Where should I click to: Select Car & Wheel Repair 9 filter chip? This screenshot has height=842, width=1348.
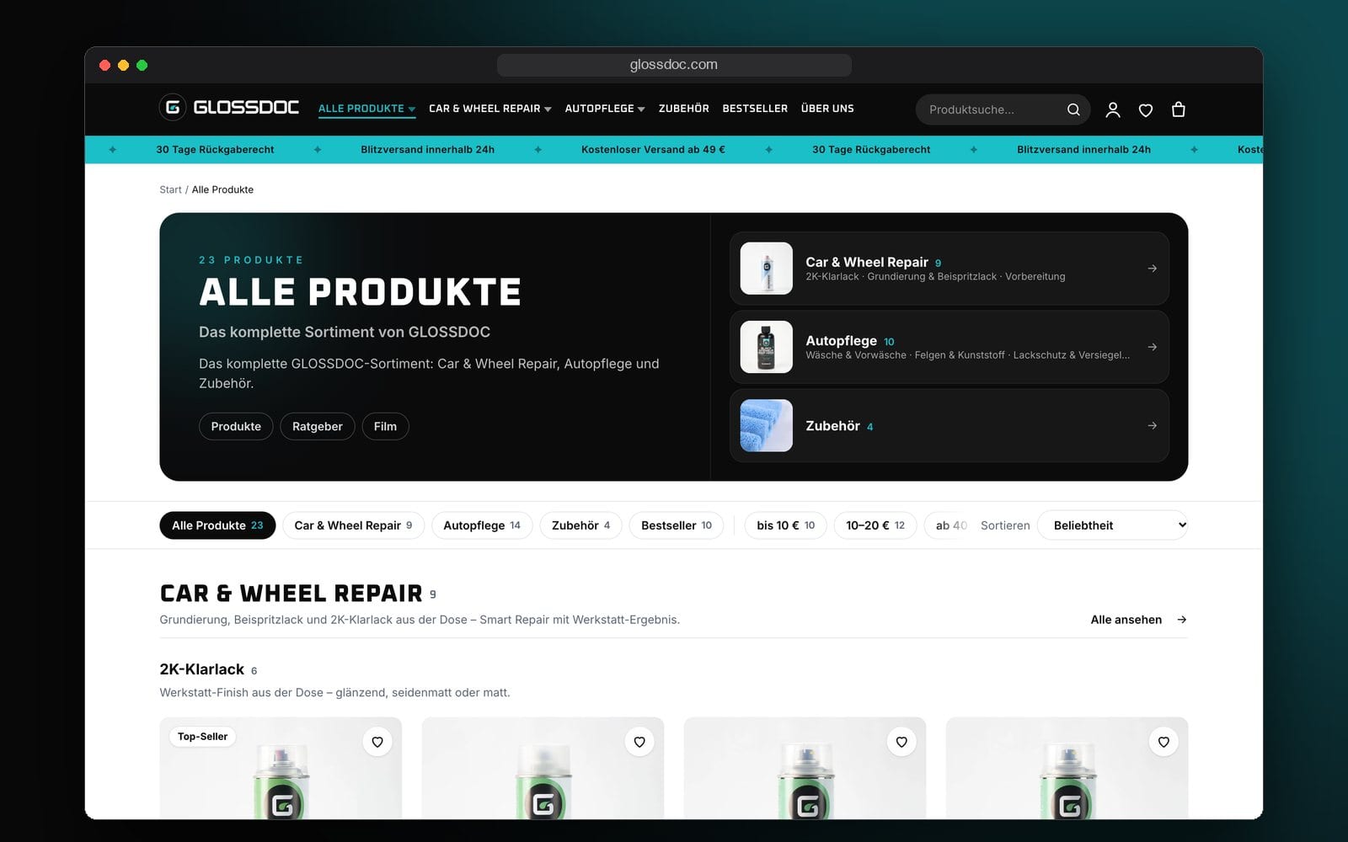[x=353, y=525]
